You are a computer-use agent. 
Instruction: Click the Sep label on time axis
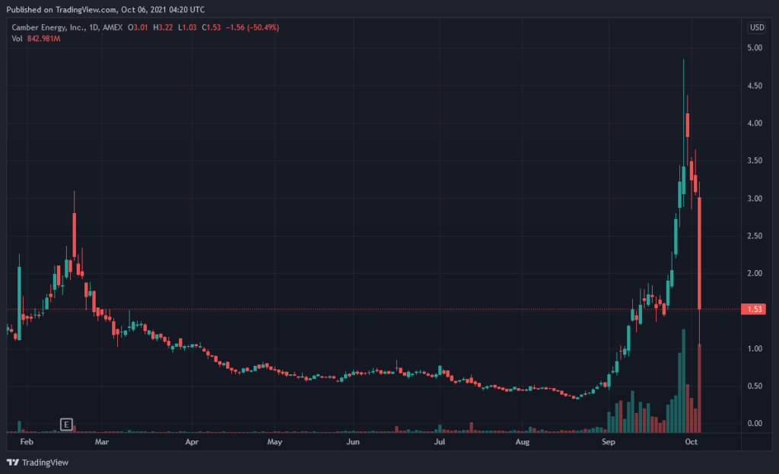click(x=608, y=442)
